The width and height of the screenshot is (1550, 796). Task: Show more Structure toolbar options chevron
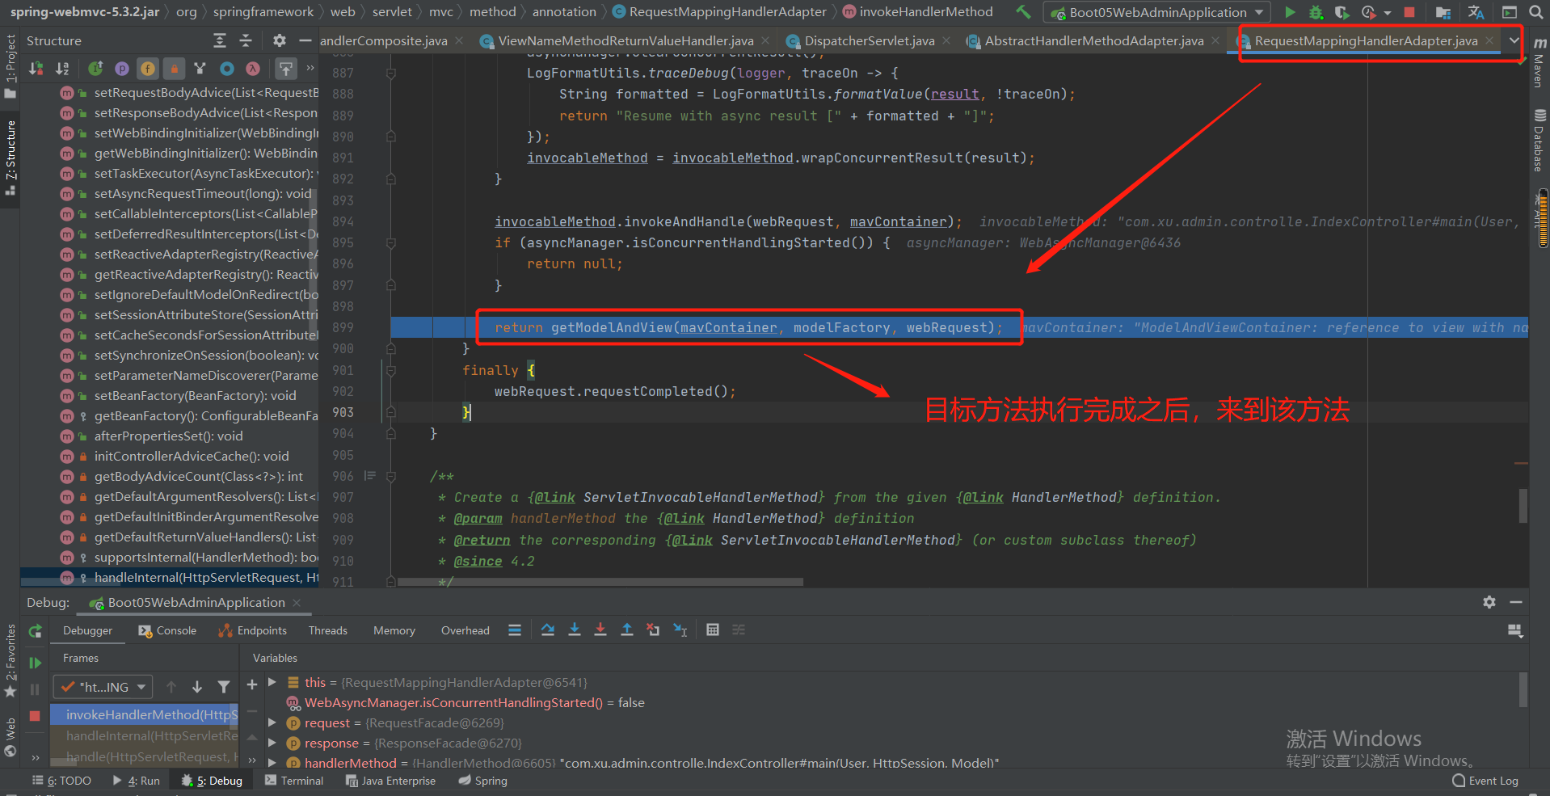[310, 69]
